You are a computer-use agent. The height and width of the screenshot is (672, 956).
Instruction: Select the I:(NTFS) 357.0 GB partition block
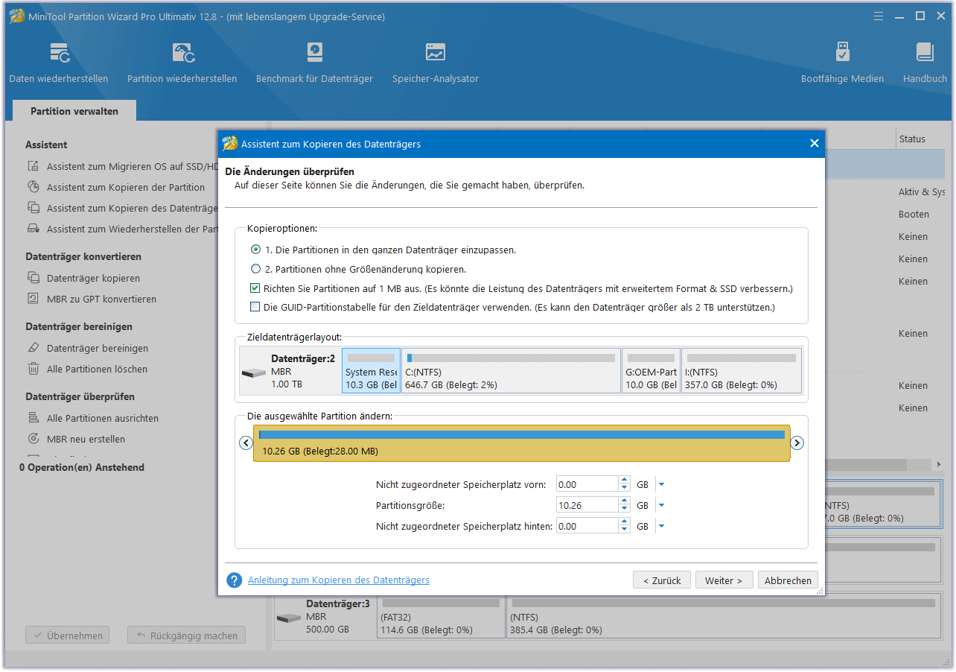coord(742,370)
